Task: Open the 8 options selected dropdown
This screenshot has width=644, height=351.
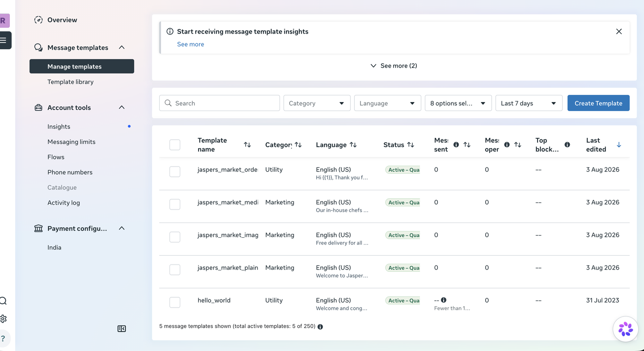Action: pos(458,103)
